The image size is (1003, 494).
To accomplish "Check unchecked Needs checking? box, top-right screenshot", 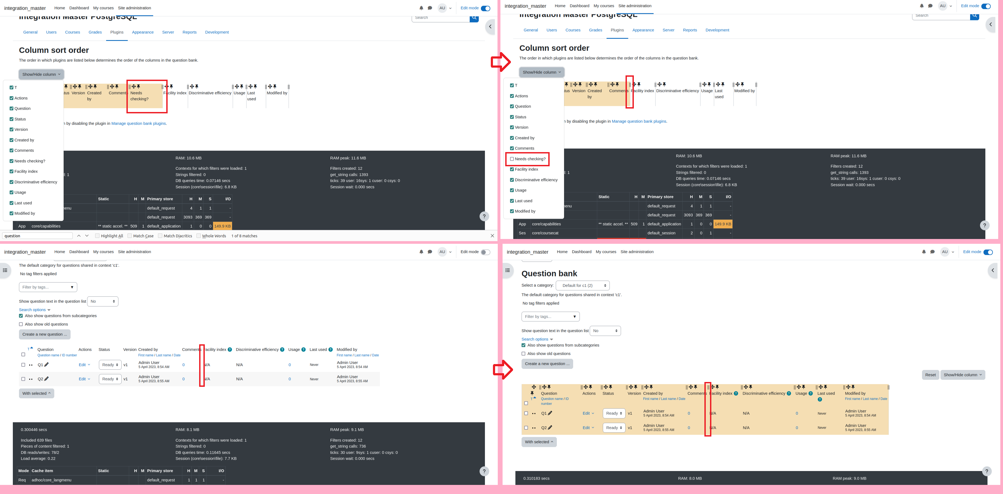I will pos(512,159).
